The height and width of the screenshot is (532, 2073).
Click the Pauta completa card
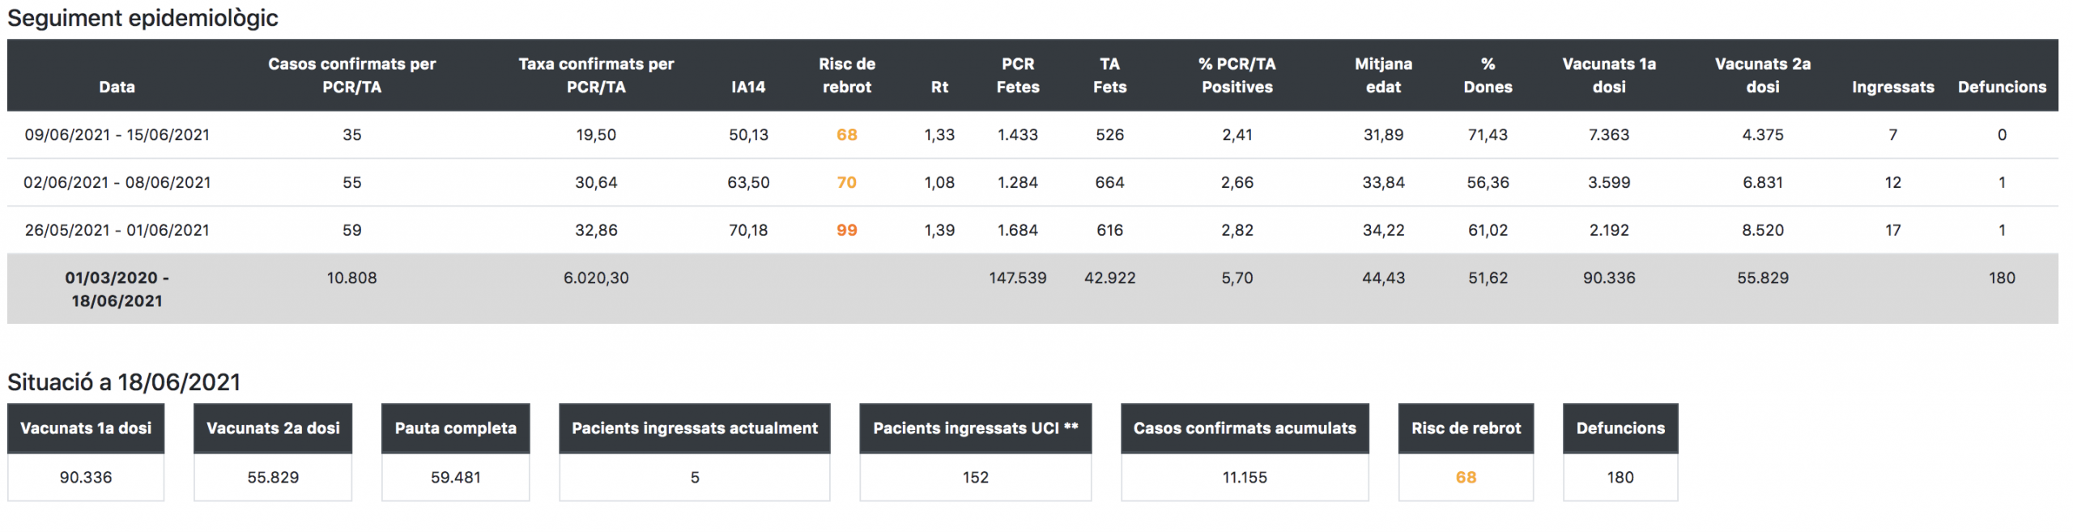[x=455, y=452]
